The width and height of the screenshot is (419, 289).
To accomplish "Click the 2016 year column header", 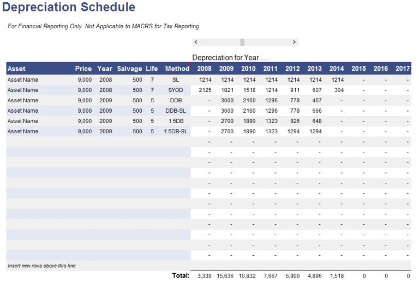I will [x=381, y=69].
